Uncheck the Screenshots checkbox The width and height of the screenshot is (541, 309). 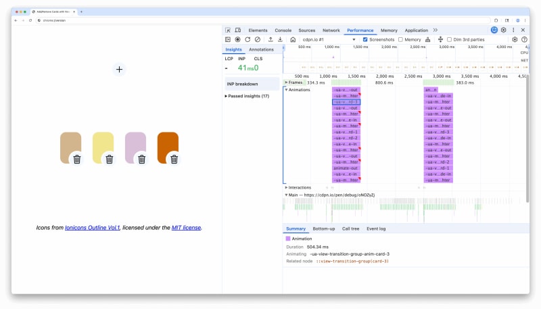coord(366,40)
